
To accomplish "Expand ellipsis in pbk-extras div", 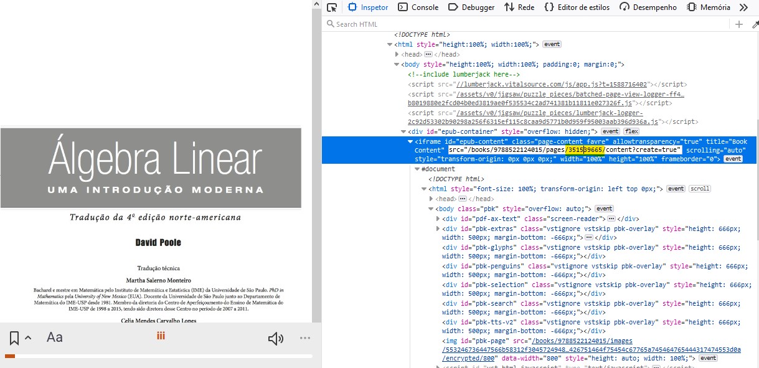I will tap(589, 238).
